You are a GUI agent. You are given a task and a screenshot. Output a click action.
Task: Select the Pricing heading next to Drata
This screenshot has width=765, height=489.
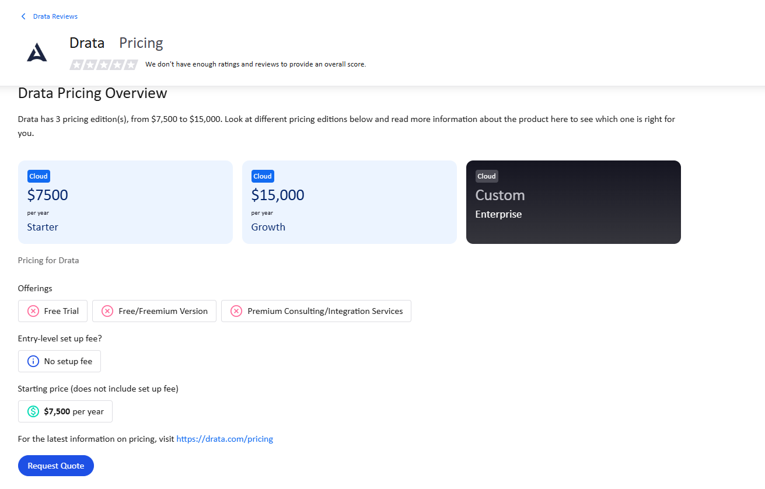click(x=141, y=43)
